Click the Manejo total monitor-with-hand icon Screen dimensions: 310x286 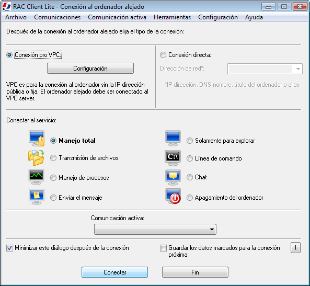coord(37,139)
